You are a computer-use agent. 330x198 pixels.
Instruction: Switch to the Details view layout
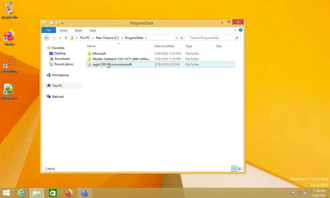[234, 169]
